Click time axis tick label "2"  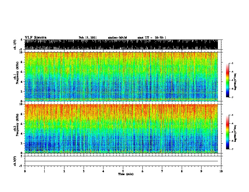[64, 171]
